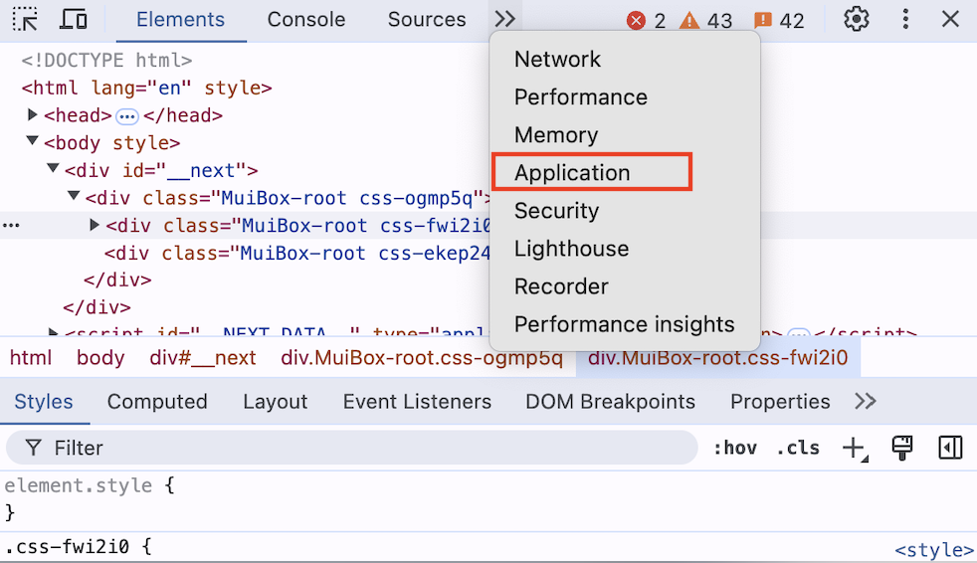Toggle the .cls classes button
977x563 pixels.
[x=798, y=448]
